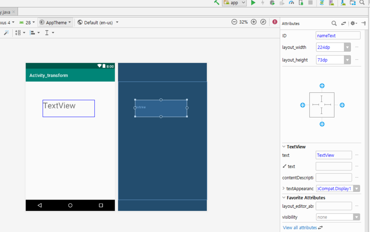
Task: Open resource picker for text attribute
Action: (357, 155)
